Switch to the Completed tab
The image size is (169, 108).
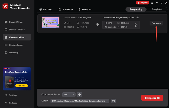[x=157, y=9]
